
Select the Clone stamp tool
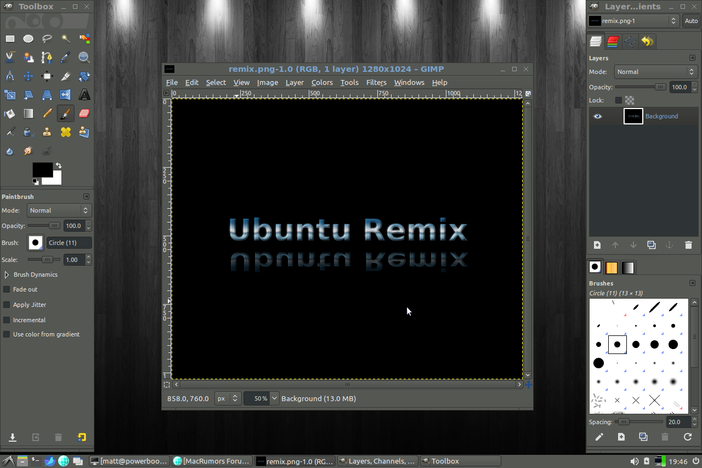pos(47,132)
